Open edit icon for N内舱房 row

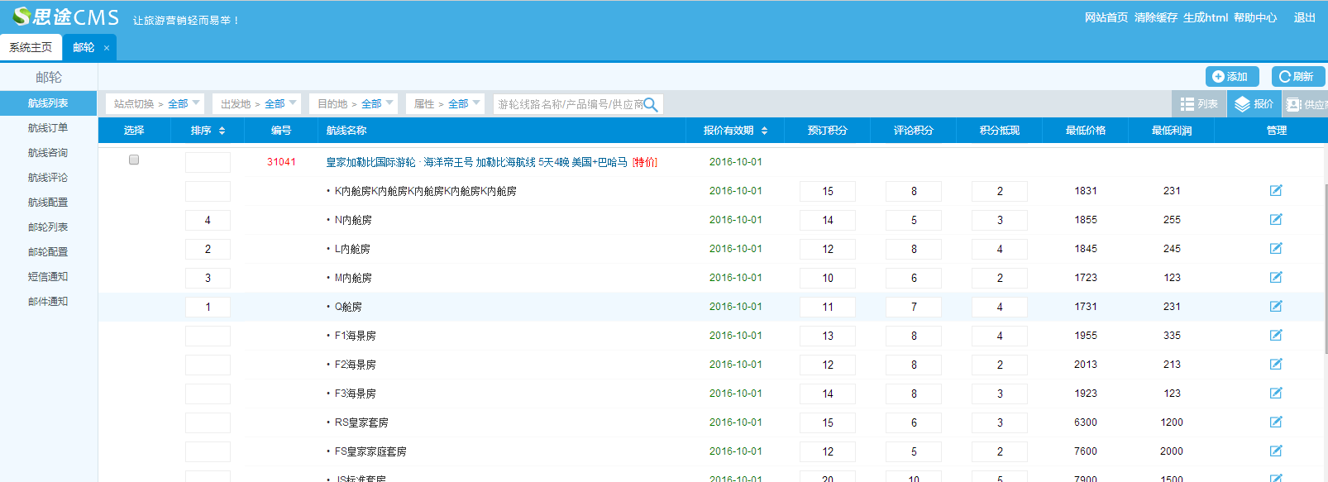tap(1276, 220)
